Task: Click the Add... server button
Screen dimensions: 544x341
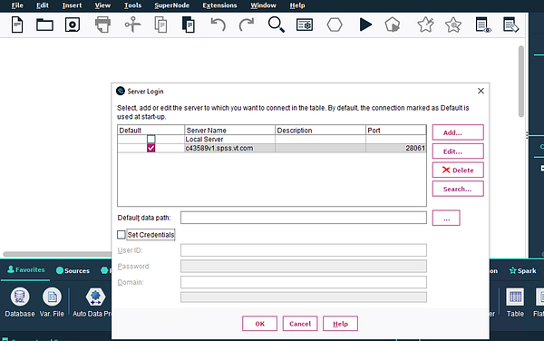Action: (x=458, y=132)
